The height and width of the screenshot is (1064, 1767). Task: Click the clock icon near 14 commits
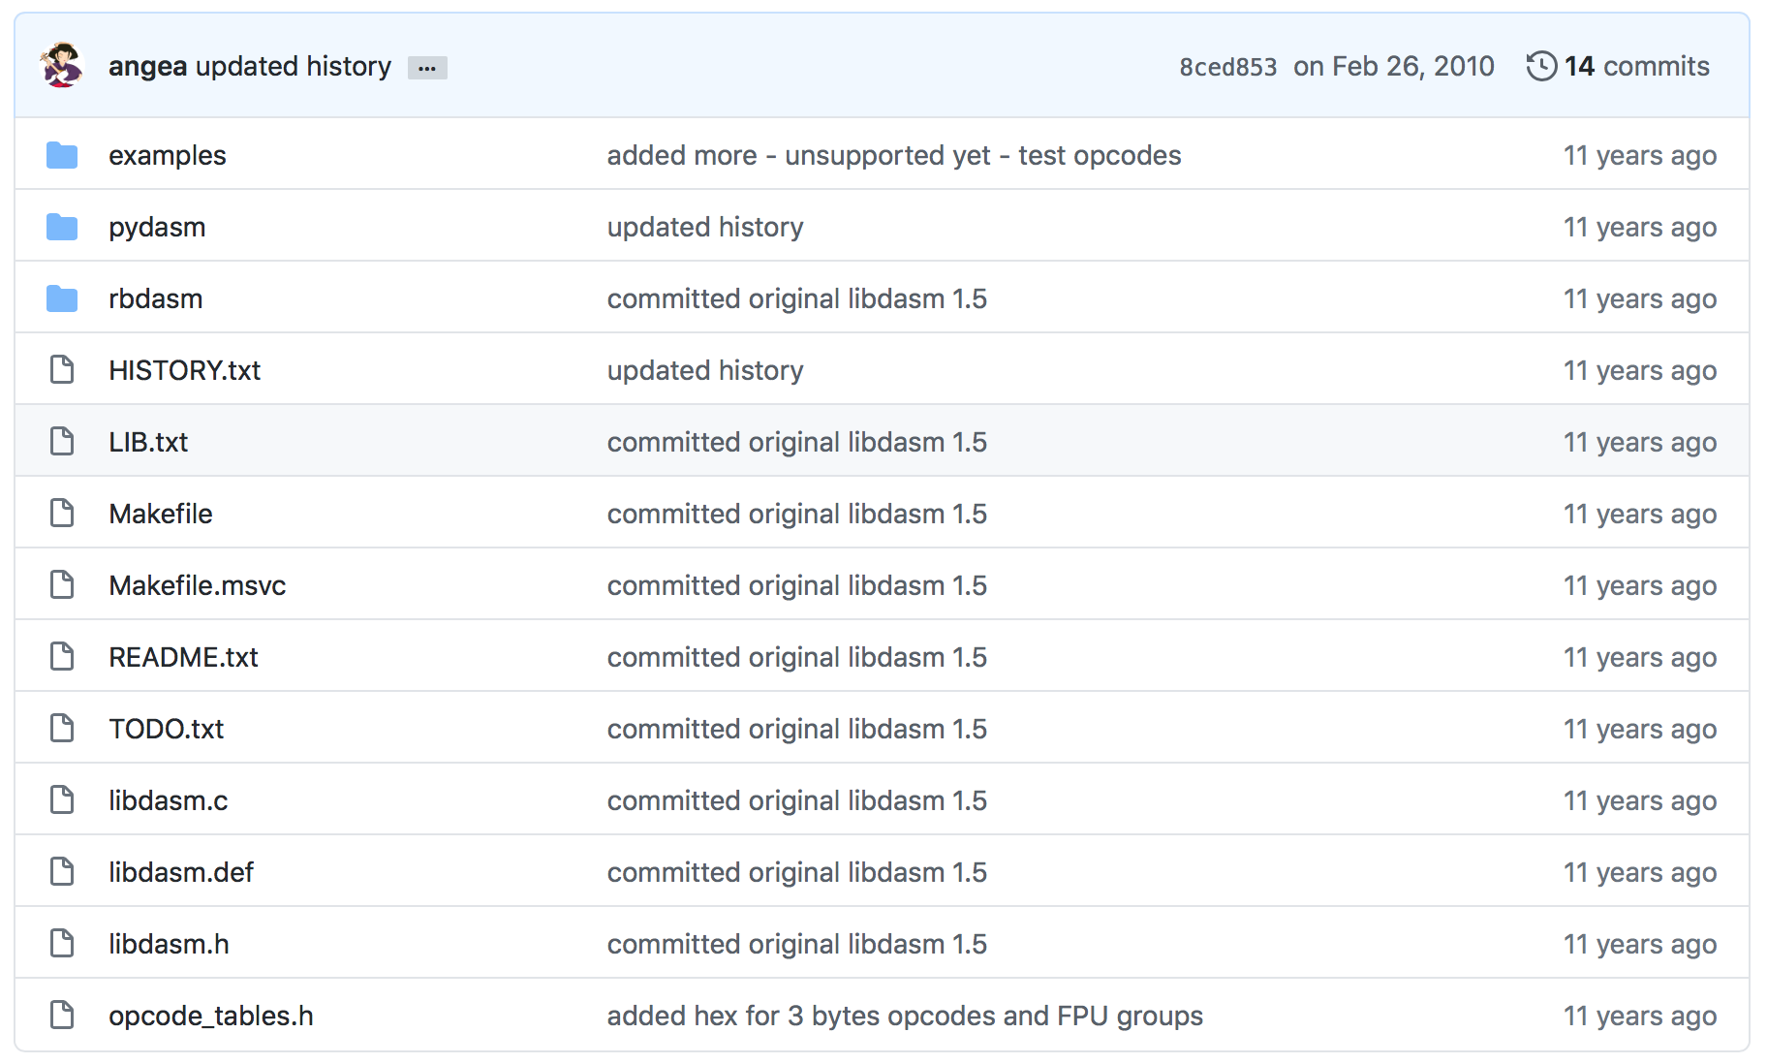coord(1542,65)
